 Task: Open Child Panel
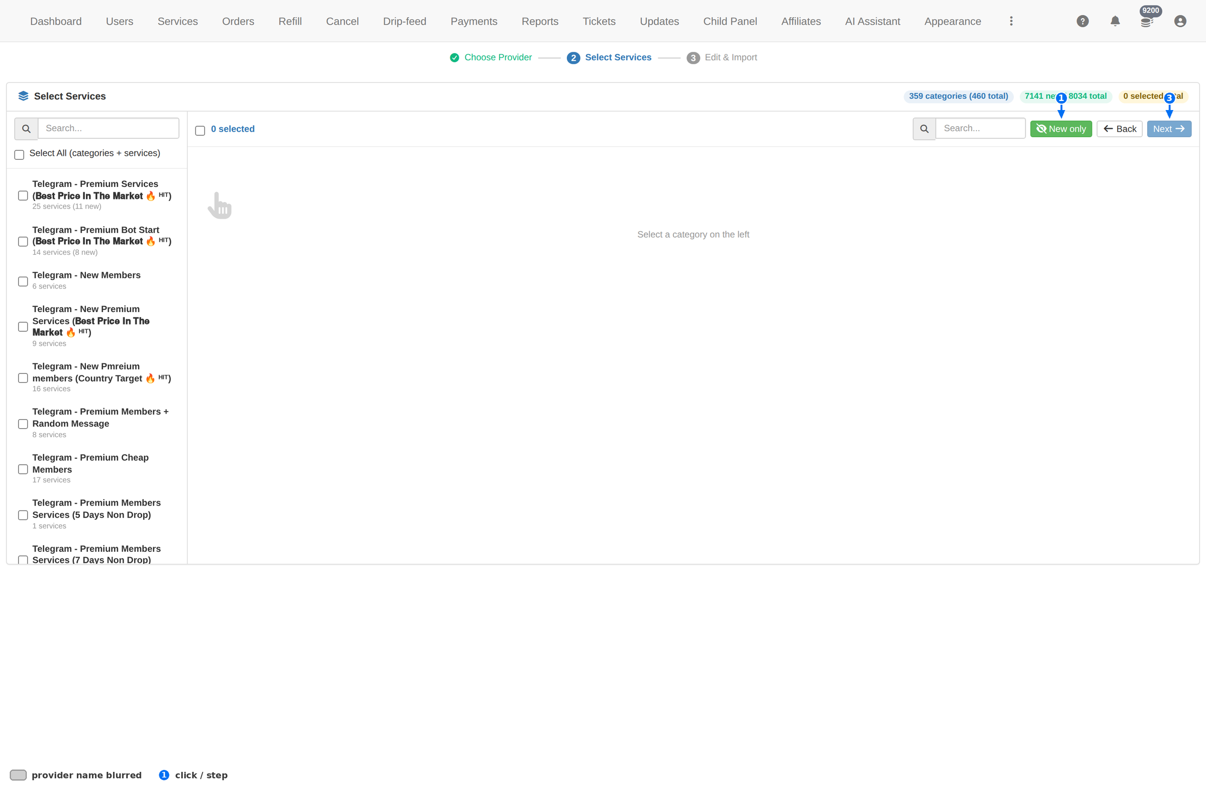[730, 21]
